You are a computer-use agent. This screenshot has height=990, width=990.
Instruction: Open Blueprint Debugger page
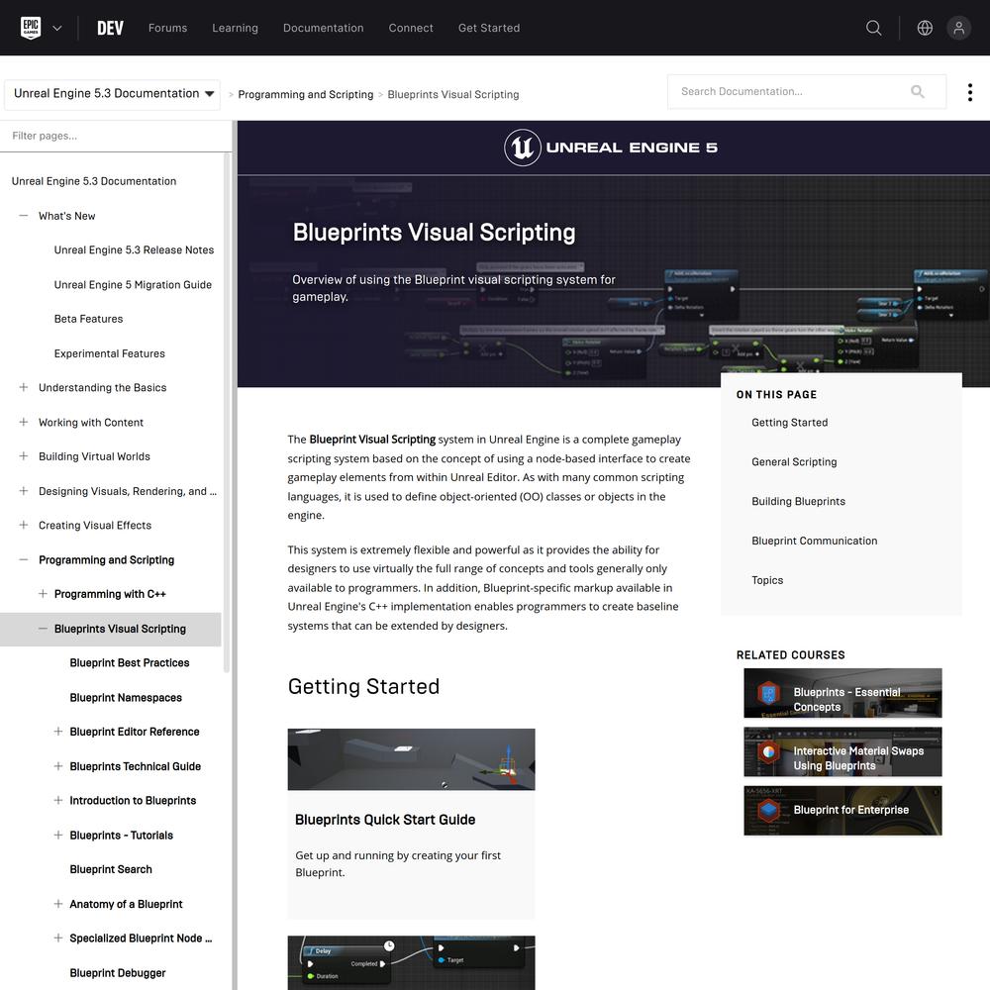118,973
